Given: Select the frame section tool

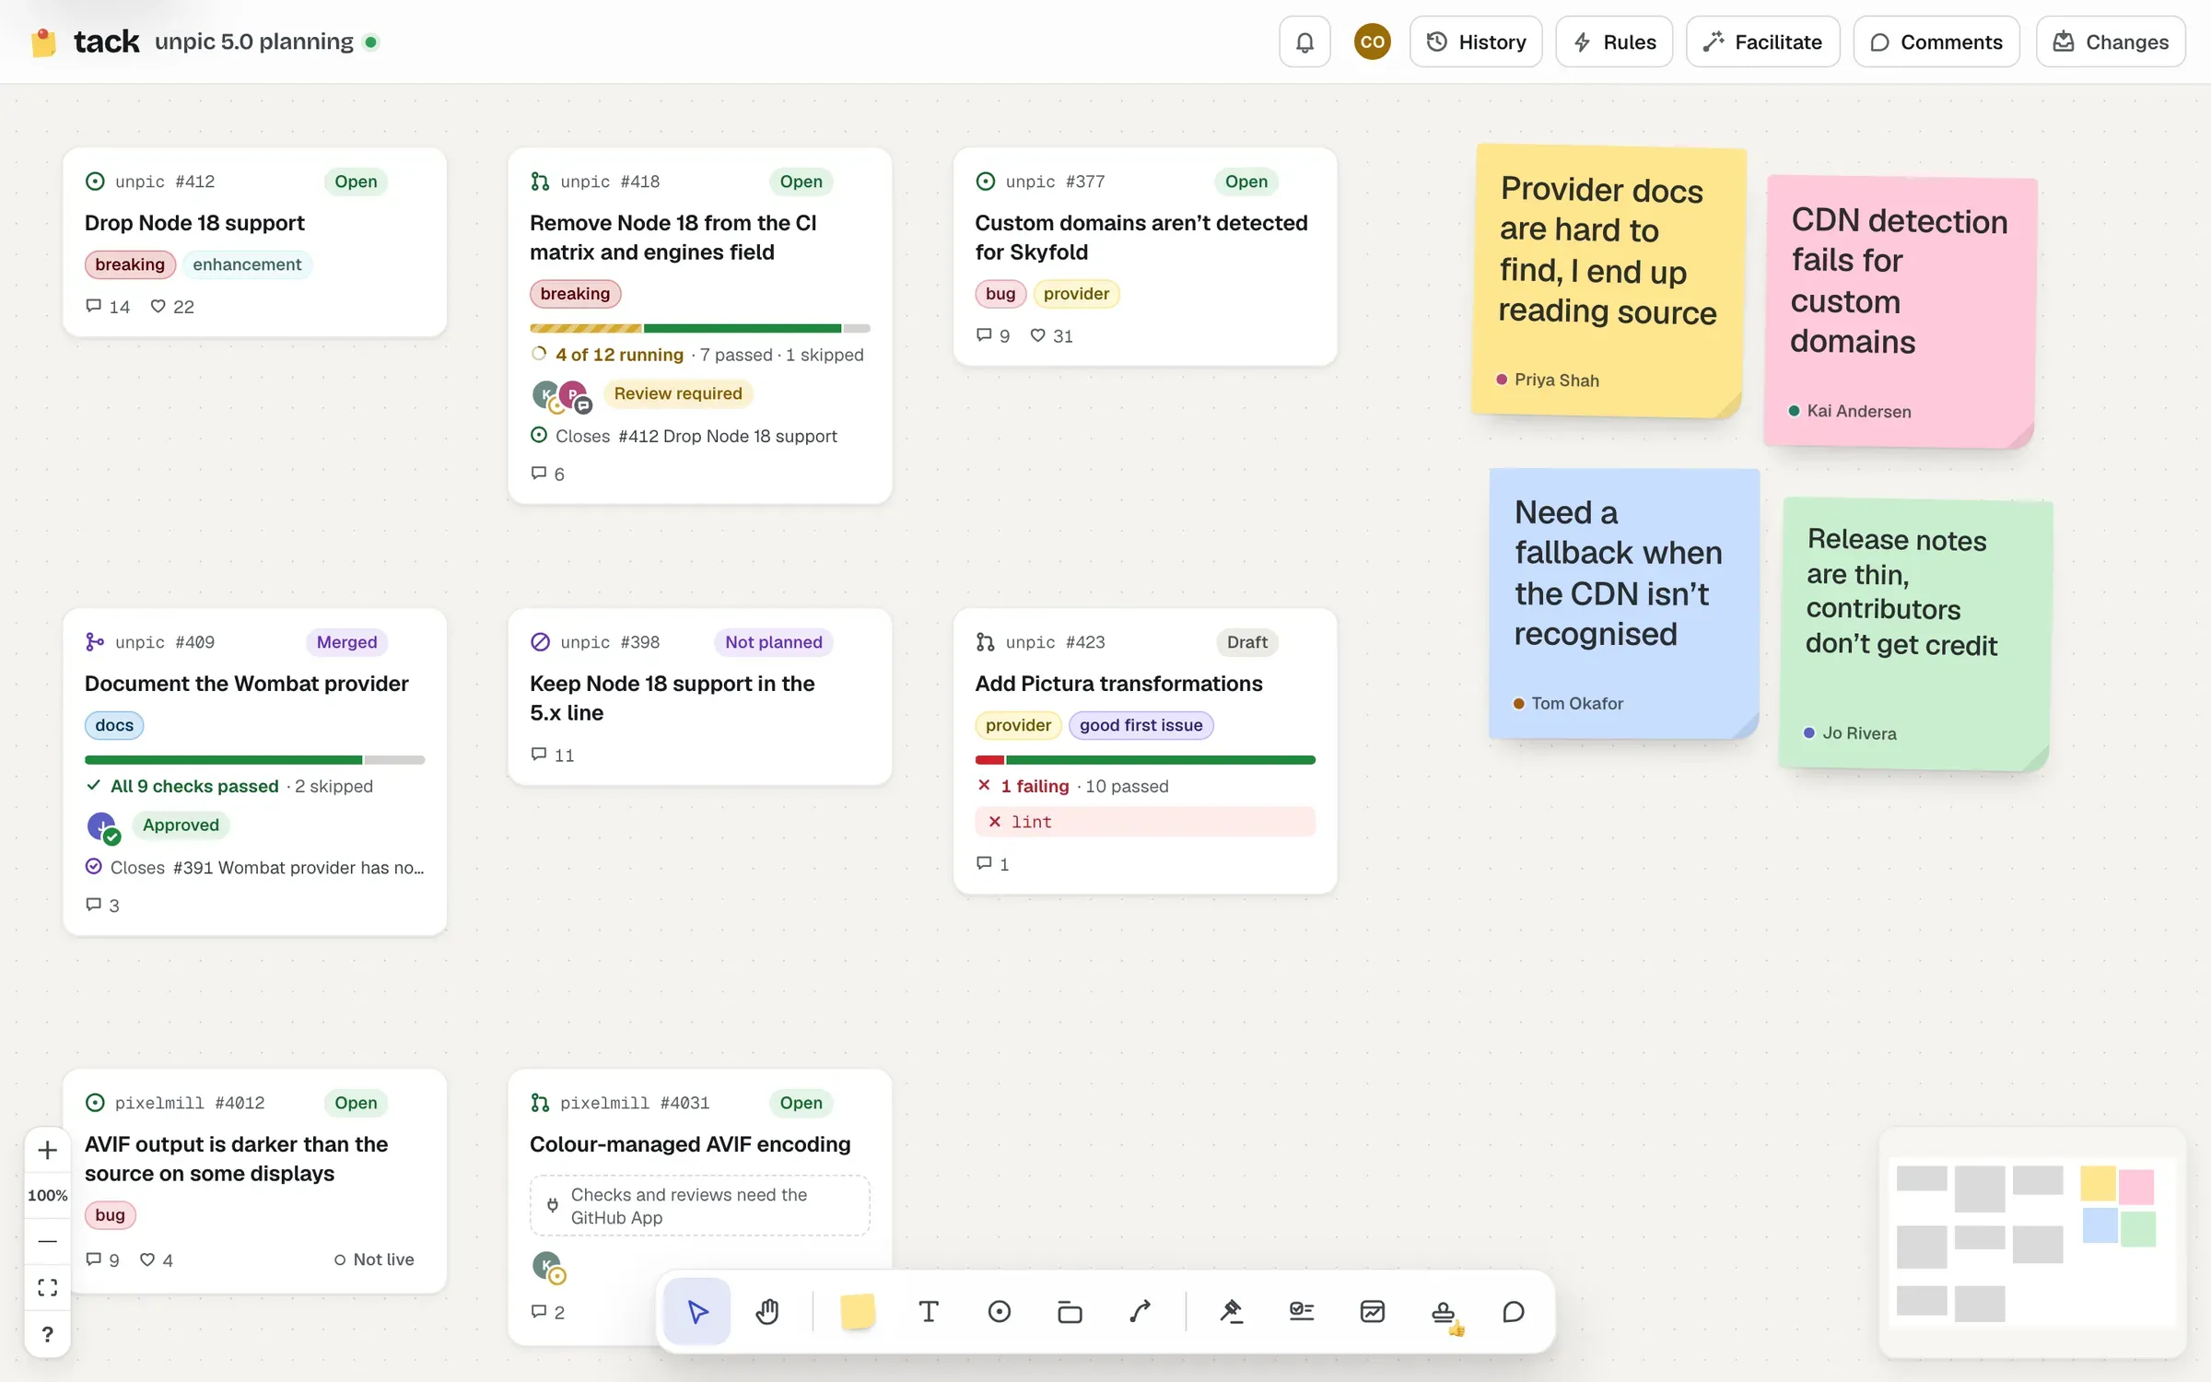Looking at the screenshot, I should 1070,1311.
